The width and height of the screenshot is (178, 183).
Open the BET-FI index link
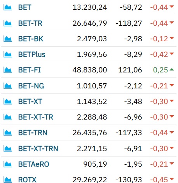[30, 70]
